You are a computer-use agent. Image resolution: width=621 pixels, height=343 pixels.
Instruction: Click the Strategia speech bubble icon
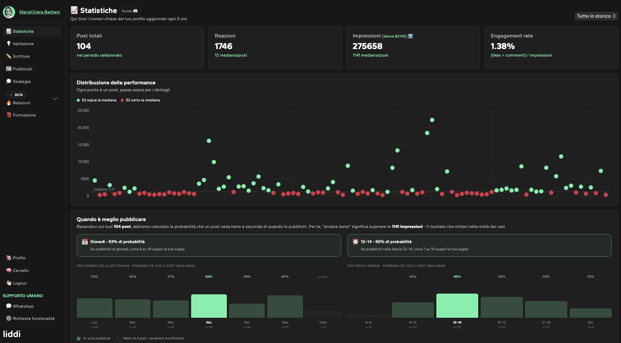9,82
